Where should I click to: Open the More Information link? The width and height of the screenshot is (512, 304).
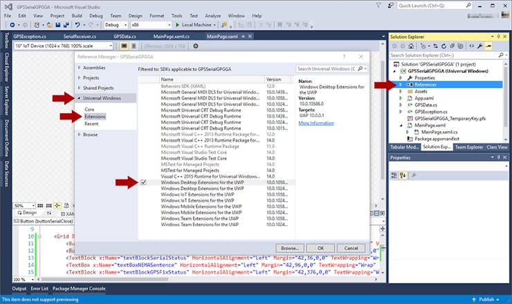click(x=316, y=123)
